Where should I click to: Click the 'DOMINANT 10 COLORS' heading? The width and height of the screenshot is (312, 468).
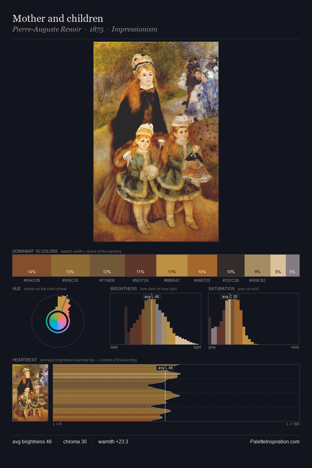35,251
